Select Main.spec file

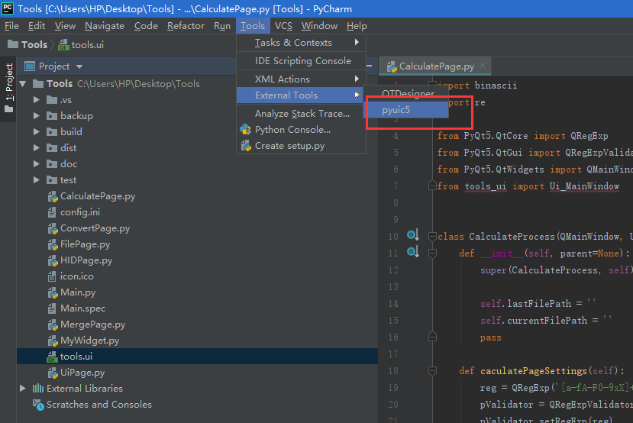[x=82, y=308]
